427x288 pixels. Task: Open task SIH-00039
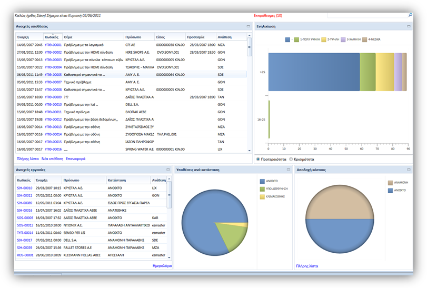pyautogui.click(x=25, y=247)
